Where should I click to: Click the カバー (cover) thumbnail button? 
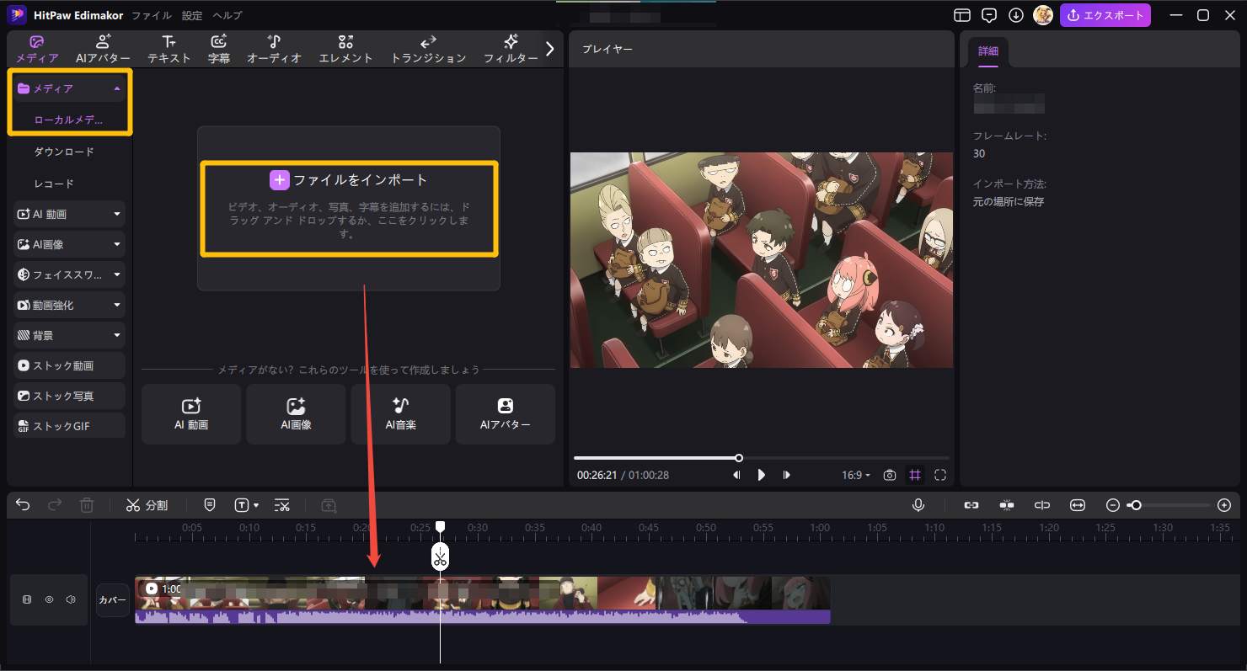coord(113,599)
